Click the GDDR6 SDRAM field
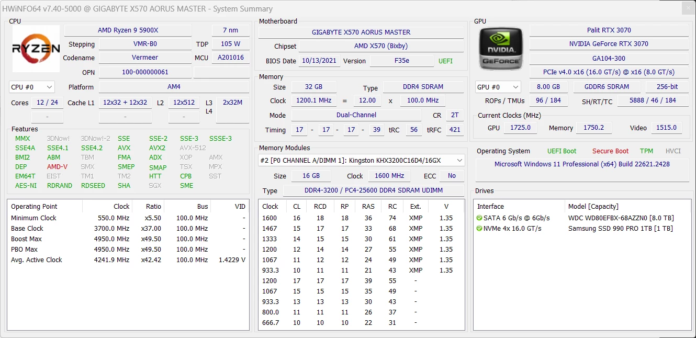Image resolution: width=696 pixels, height=338 pixels. point(608,87)
